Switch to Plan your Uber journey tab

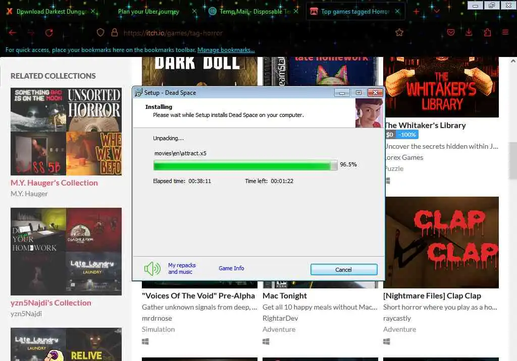click(x=149, y=12)
